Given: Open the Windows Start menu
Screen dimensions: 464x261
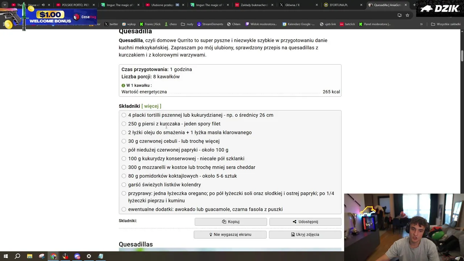Looking at the screenshot, I should (5, 256).
